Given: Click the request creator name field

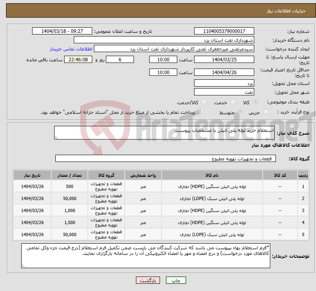Looking at the screenshot, I should [x=174, y=49].
